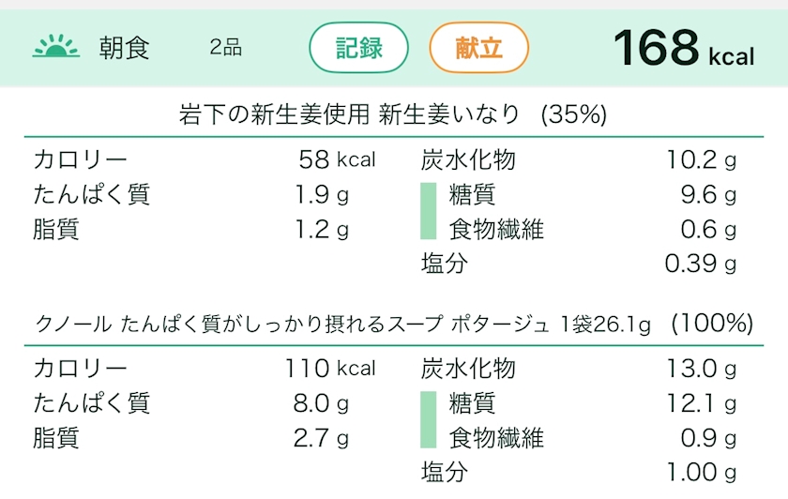Open the クノール ポタージュ food entry title

coord(393,325)
